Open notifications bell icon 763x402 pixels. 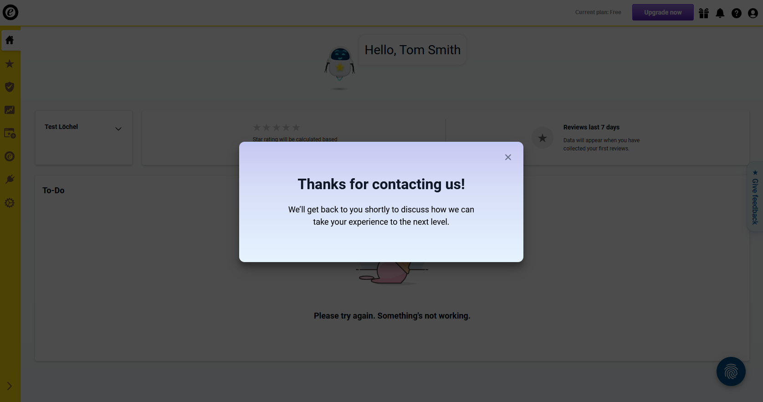[x=720, y=13]
